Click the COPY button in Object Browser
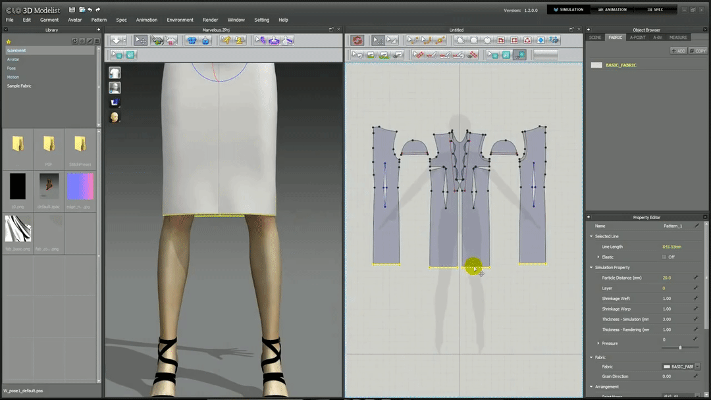 pyautogui.click(x=698, y=51)
